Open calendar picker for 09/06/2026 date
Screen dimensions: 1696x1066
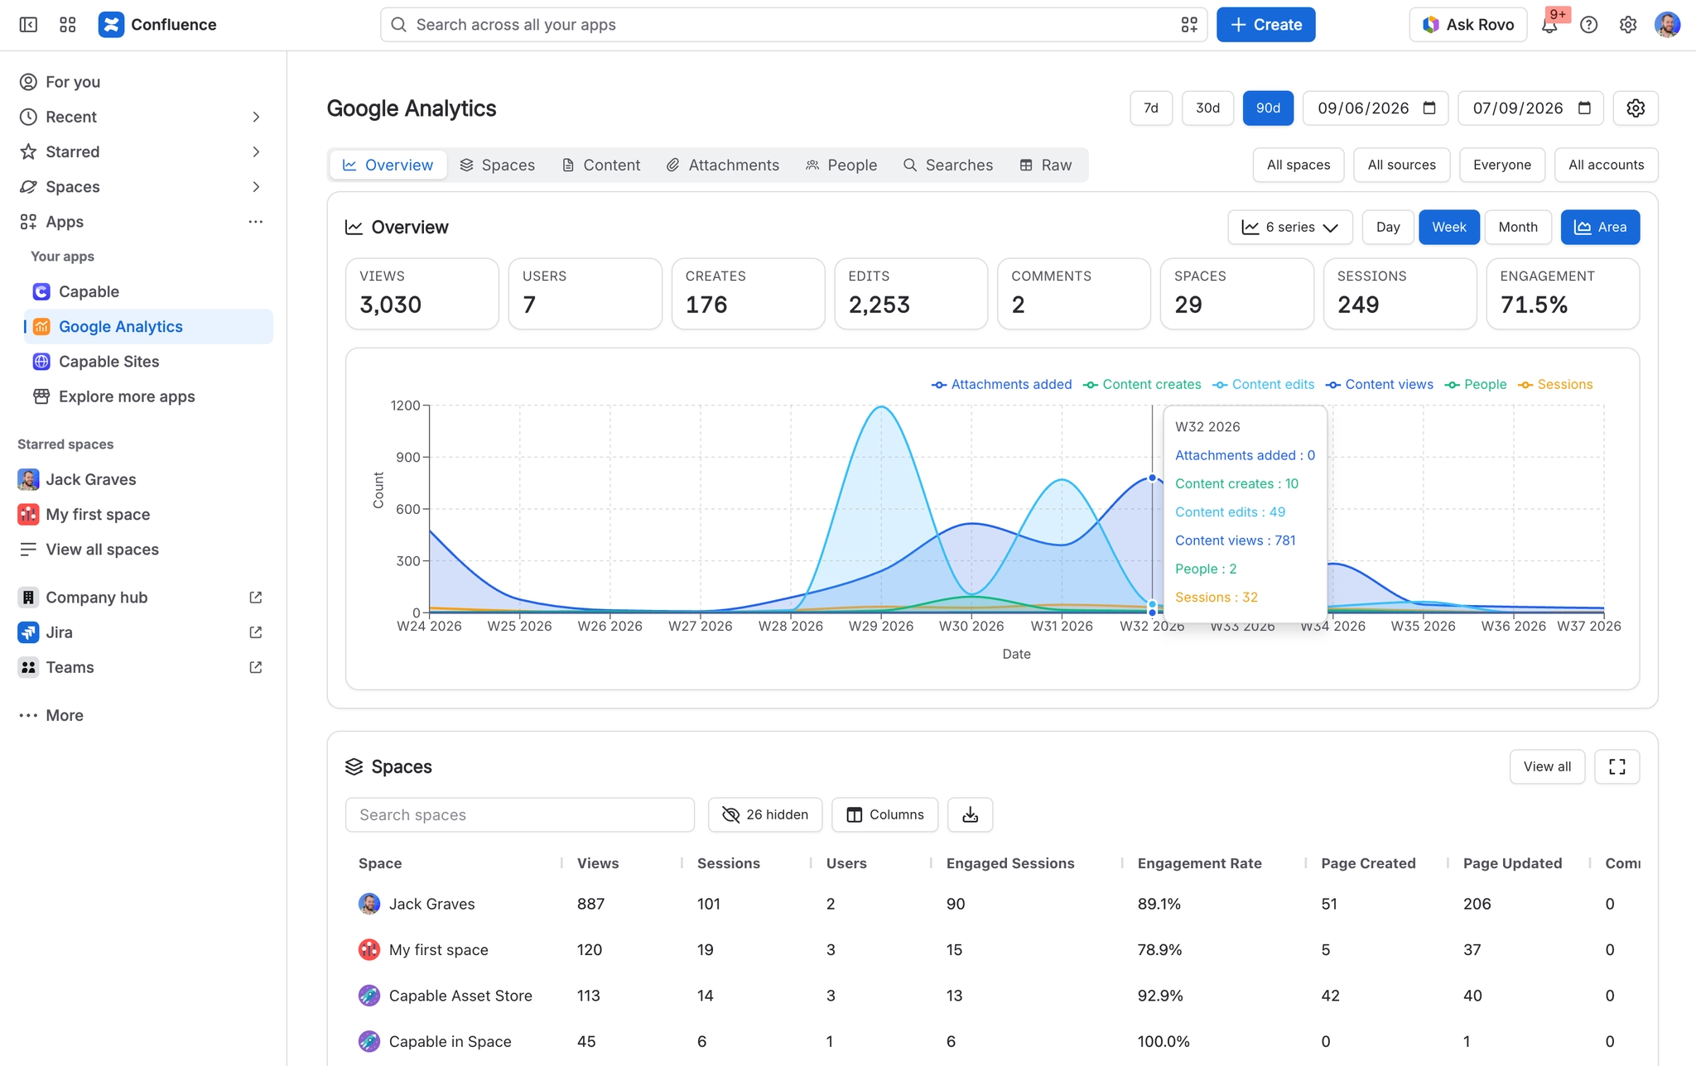pyautogui.click(x=1429, y=108)
